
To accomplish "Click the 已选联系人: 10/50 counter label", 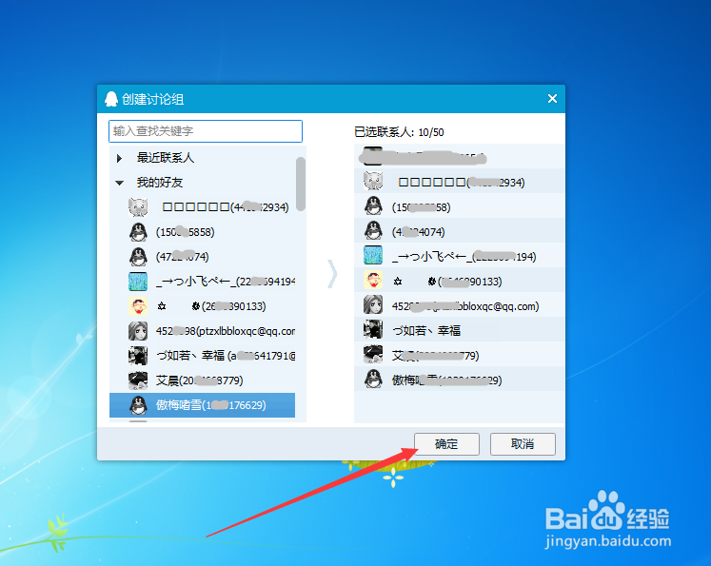I will 399,132.
